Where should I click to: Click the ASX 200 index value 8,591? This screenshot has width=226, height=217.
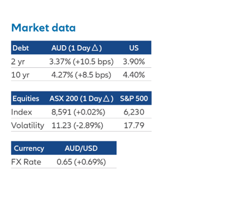pos(61,112)
